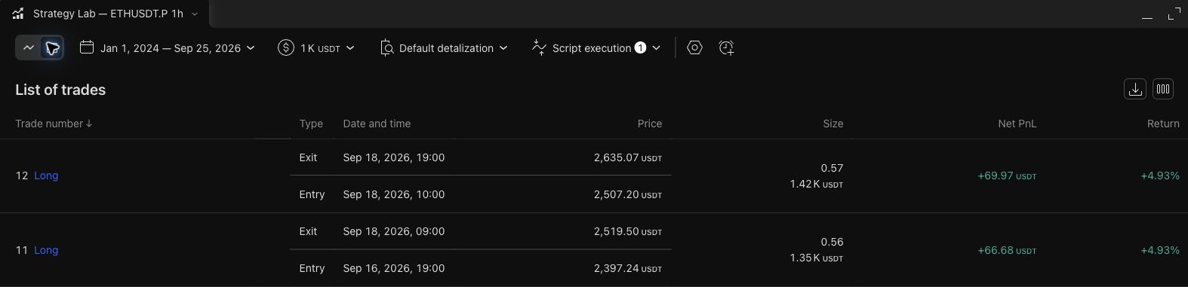Image resolution: width=1188 pixels, height=287 pixels.
Task: Click the Return column header
Action: pos(1163,124)
